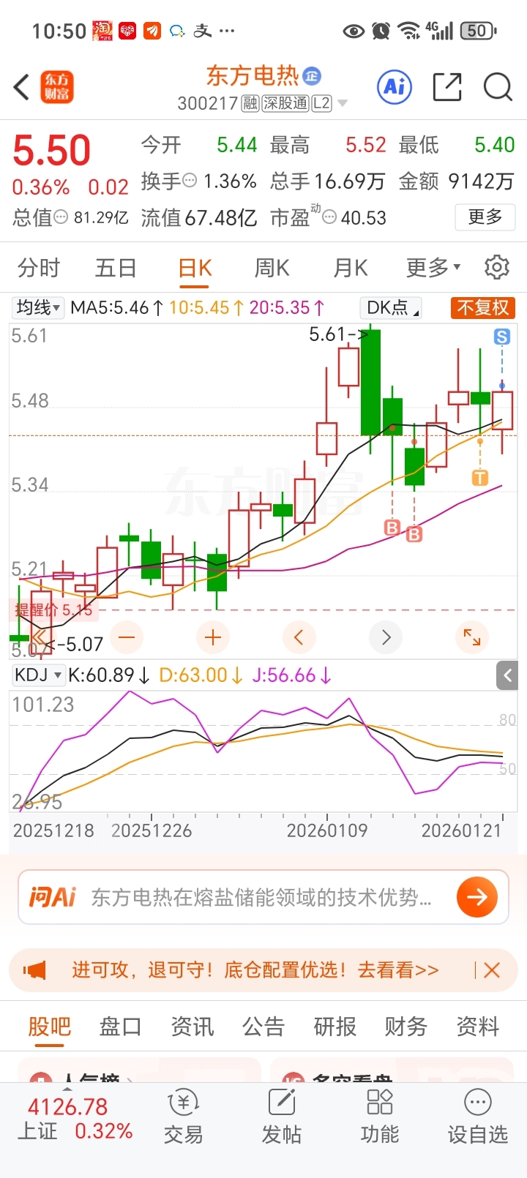Tap the 总值 info icon

pyautogui.click(x=62, y=217)
